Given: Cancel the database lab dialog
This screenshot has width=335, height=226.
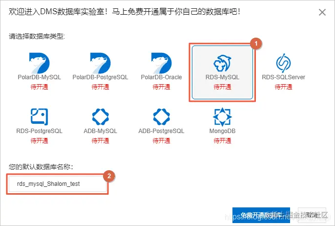Looking at the screenshot, I should pos(312,215).
